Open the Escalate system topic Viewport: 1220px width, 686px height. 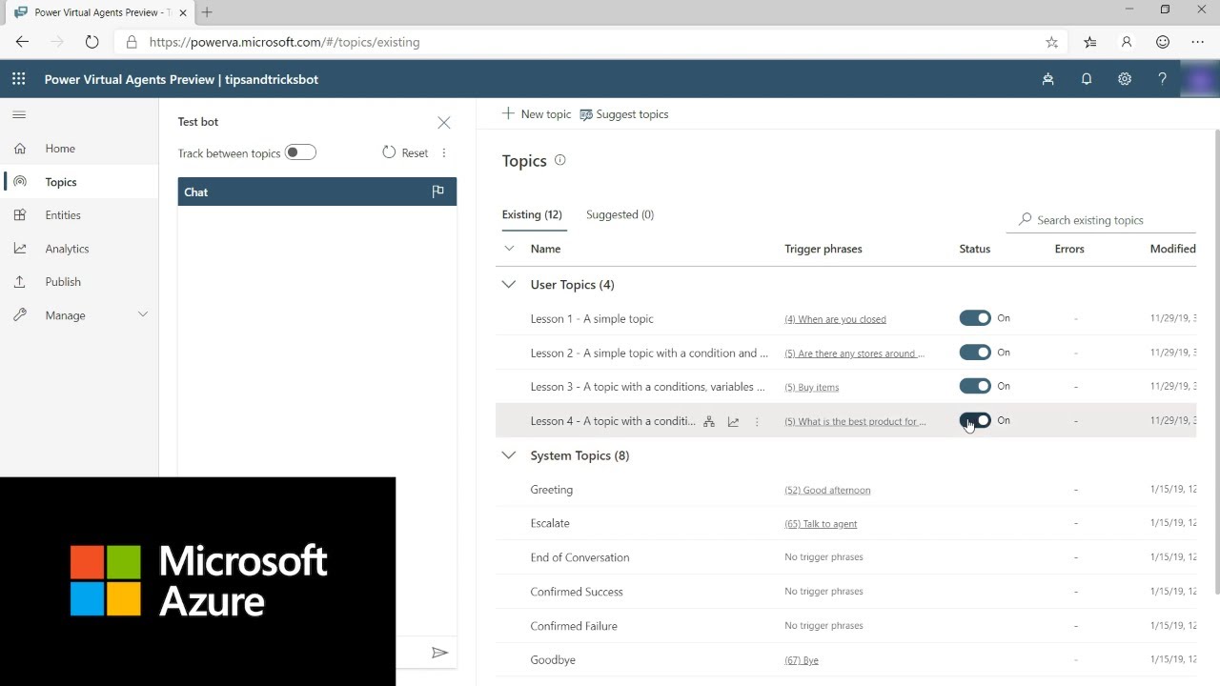pos(549,523)
